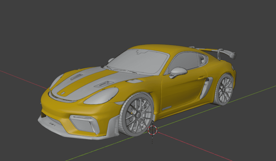The width and height of the screenshot is (276, 161).
Task: Select the front wheel of the car
Action: pyautogui.click(x=136, y=114)
